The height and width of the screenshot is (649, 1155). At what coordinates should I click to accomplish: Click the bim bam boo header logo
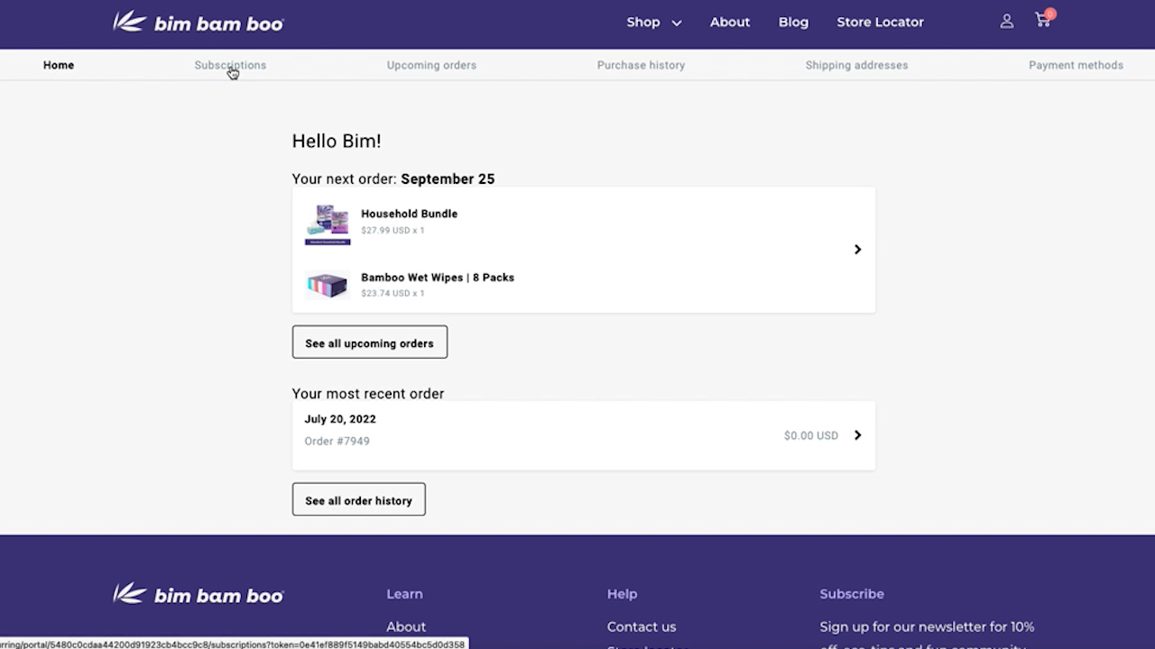coord(199,23)
